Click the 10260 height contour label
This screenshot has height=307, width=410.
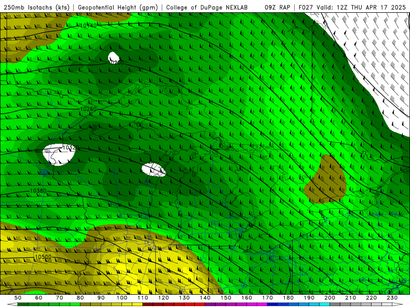coord(88,109)
